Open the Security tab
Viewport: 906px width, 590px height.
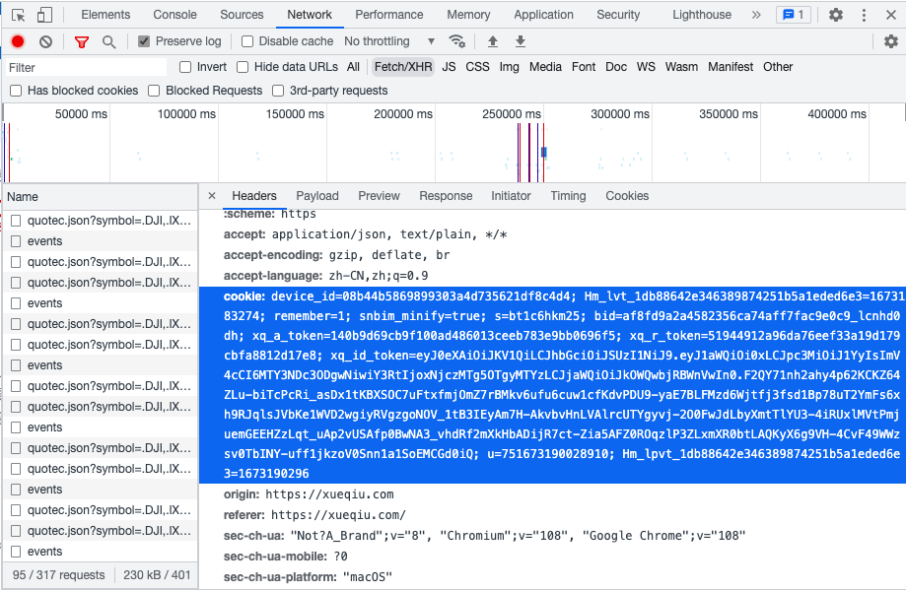click(x=618, y=15)
